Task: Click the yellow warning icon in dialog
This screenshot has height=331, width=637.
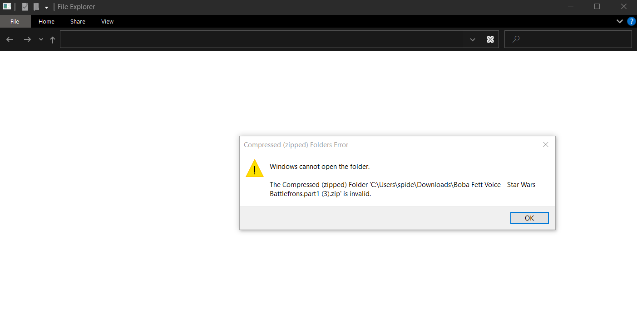Action: click(255, 168)
